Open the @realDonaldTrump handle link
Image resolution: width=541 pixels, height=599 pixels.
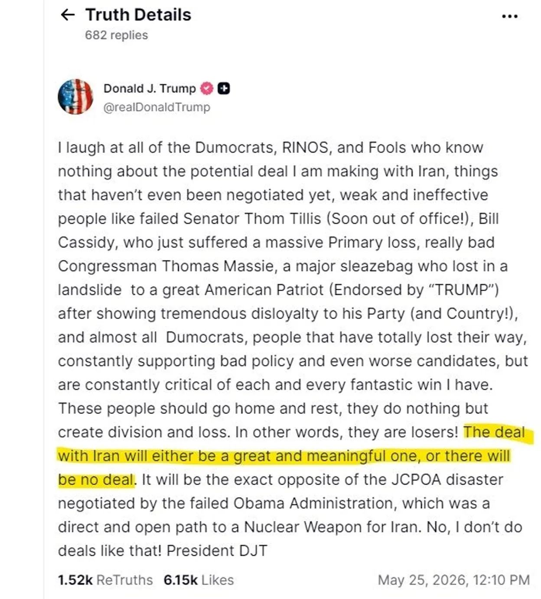[156, 107]
